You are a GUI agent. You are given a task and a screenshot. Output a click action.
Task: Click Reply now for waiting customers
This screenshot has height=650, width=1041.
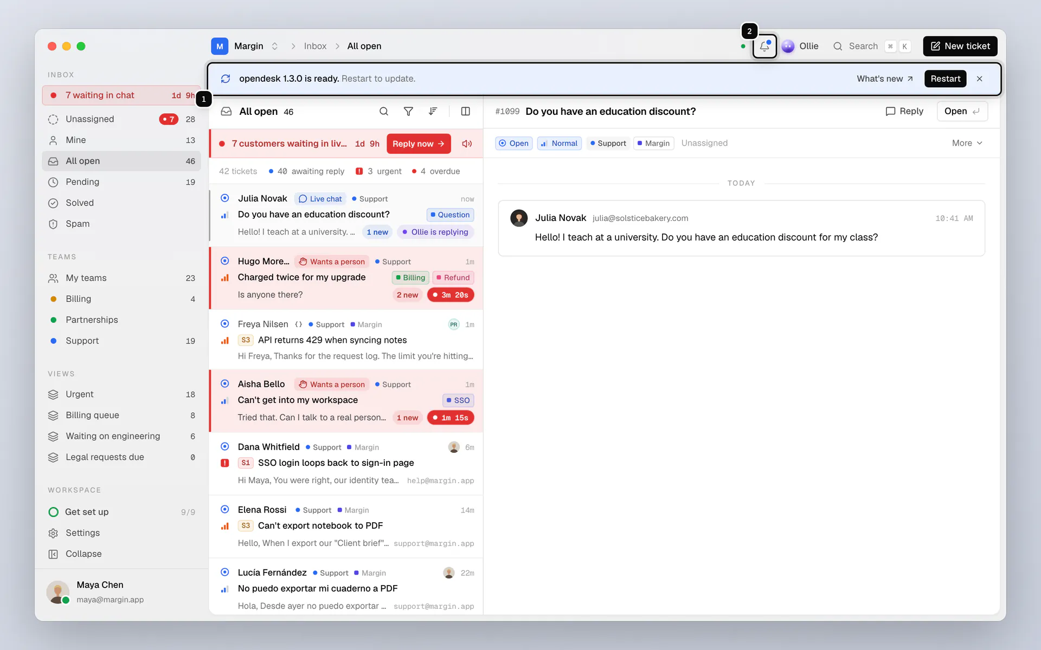pos(419,144)
